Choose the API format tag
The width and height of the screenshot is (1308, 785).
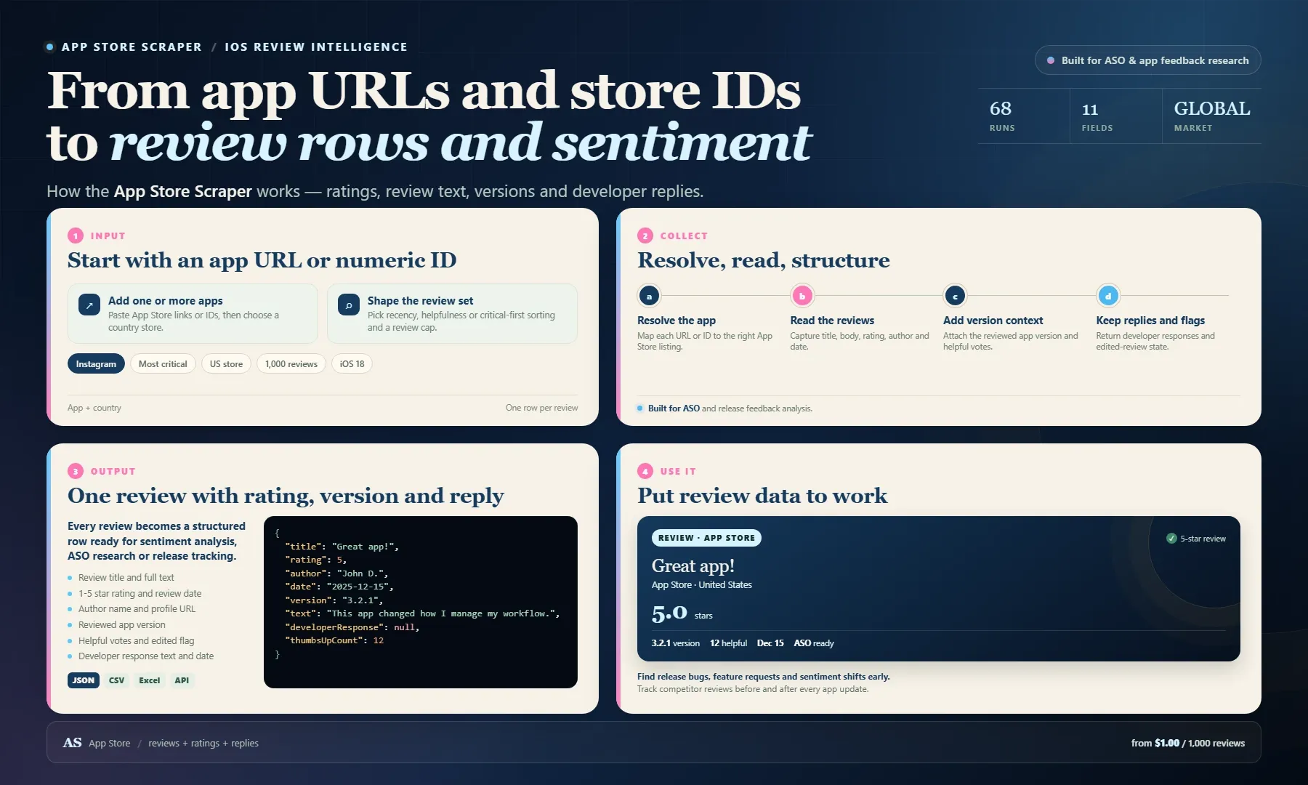(182, 680)
